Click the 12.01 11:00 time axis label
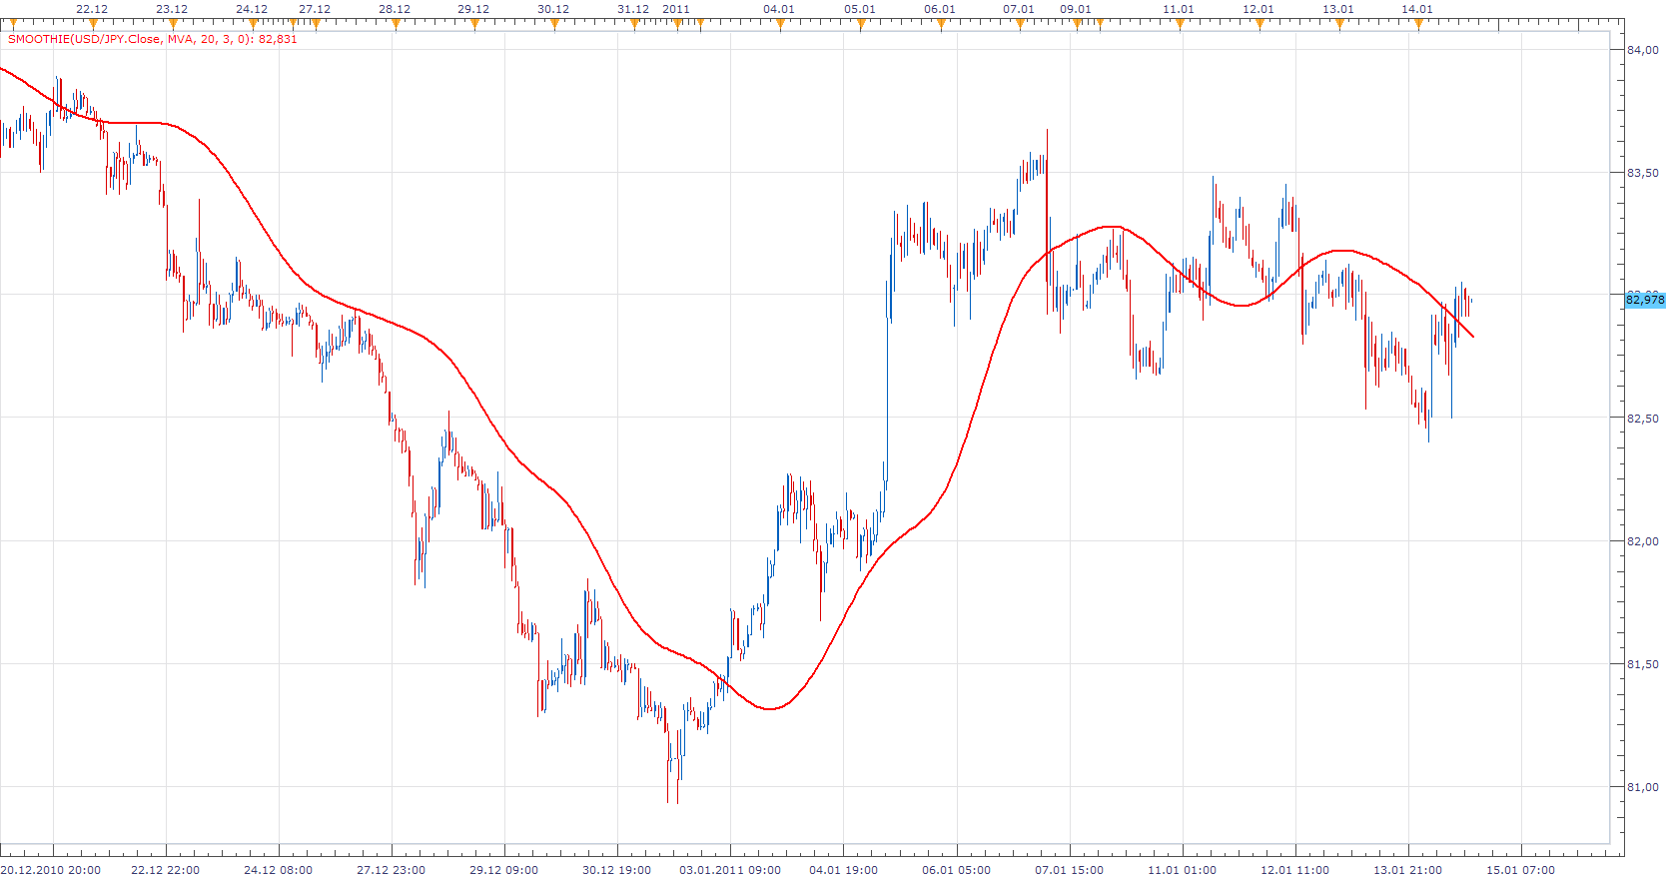 [1294, 870]
